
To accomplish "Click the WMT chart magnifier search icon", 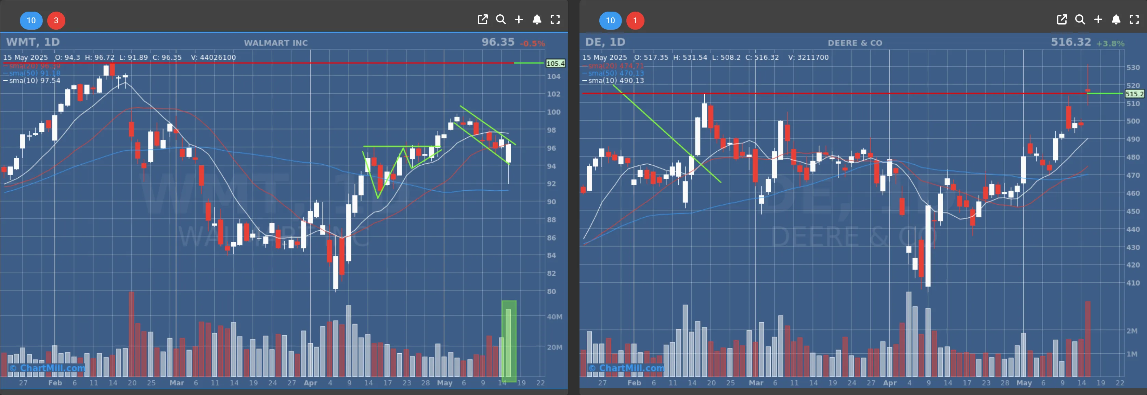I will [501, 19].
